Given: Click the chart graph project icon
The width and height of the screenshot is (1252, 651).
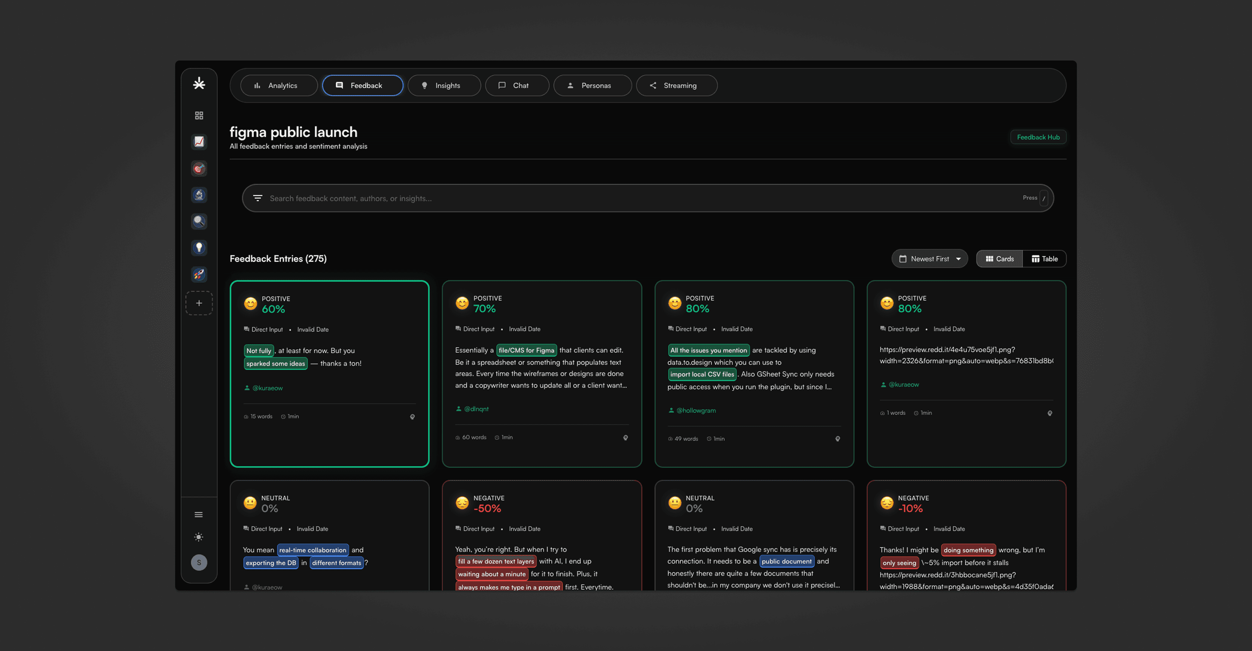Looking at the screenshot, I should click(199, 142).
